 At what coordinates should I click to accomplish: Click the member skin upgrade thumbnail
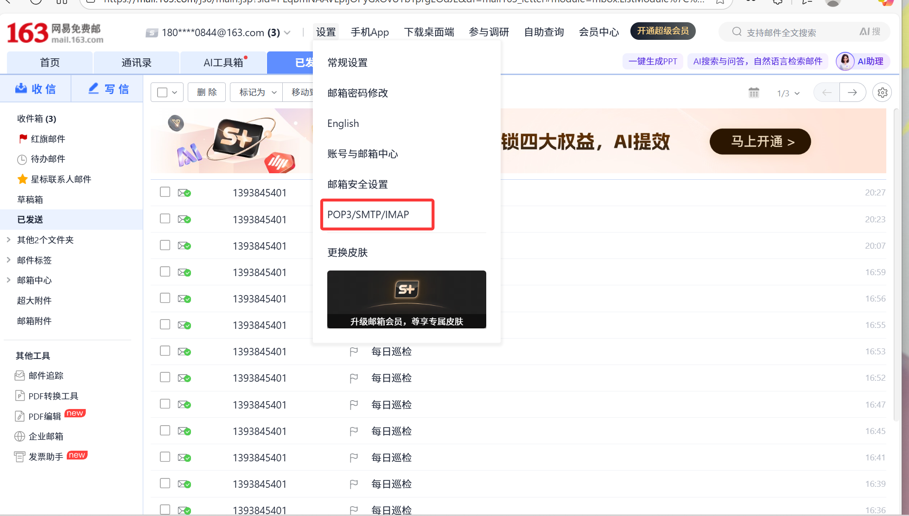(x=406, y=299)
